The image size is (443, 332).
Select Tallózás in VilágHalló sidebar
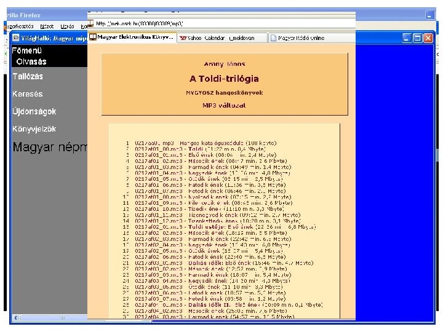click(x=28, y=76)
